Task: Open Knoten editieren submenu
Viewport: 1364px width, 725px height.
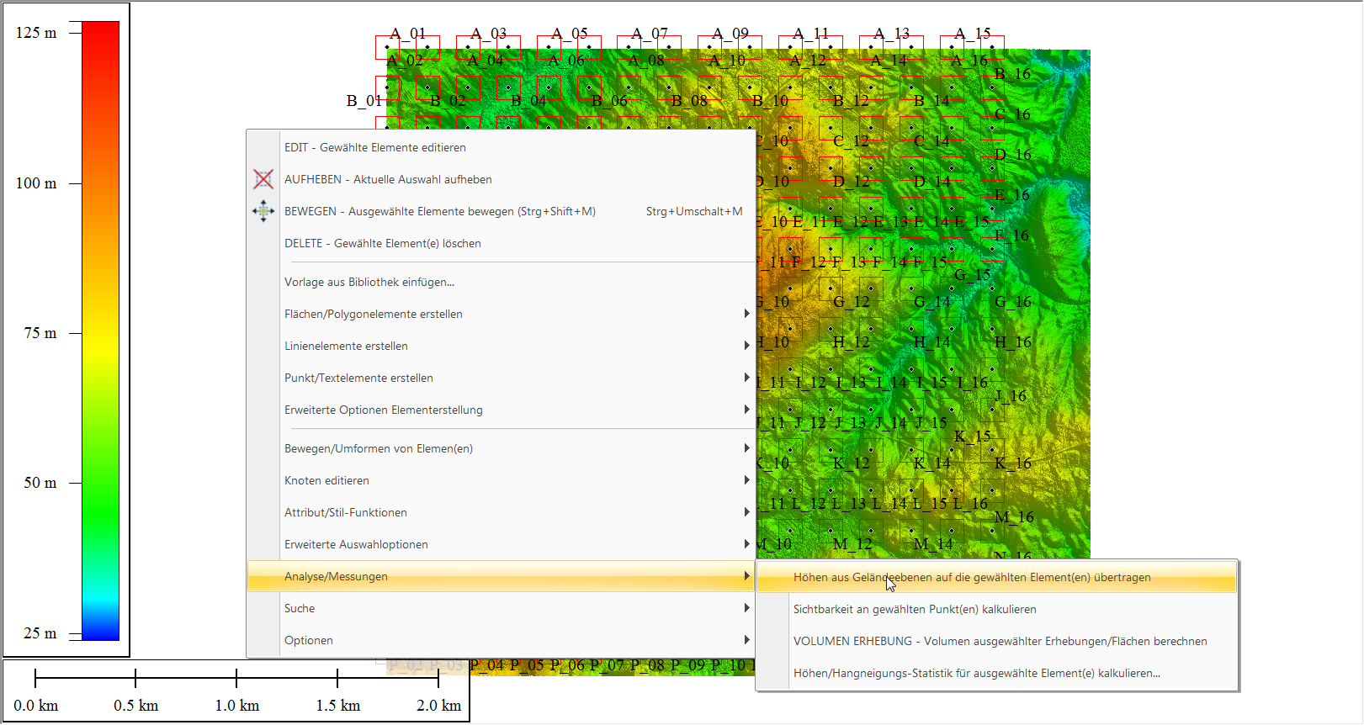Action: coord(501,480)
